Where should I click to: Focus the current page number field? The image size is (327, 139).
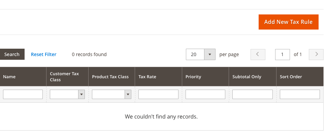coord(282,54)
